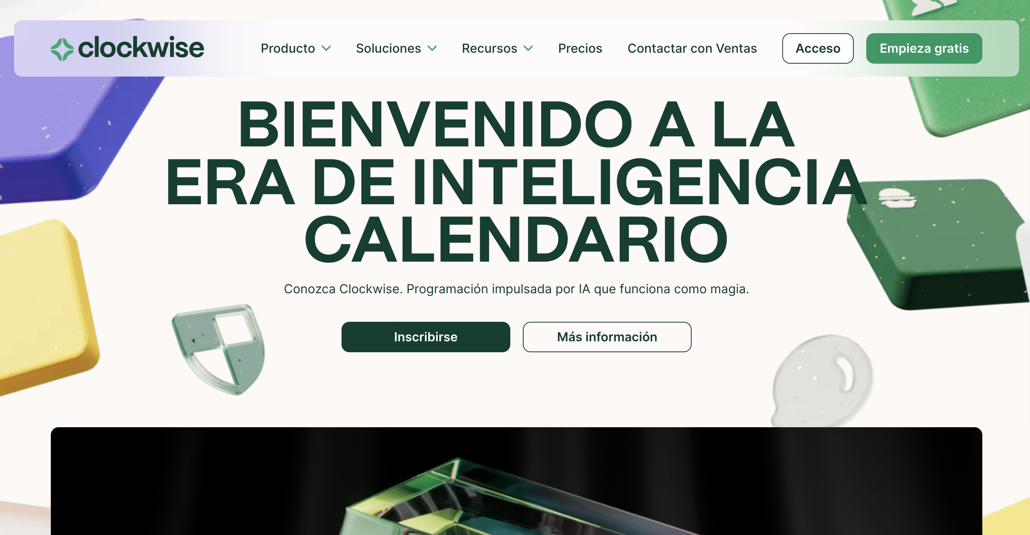
Task: Click the Precios menu item
Action: tap(579, 48)
